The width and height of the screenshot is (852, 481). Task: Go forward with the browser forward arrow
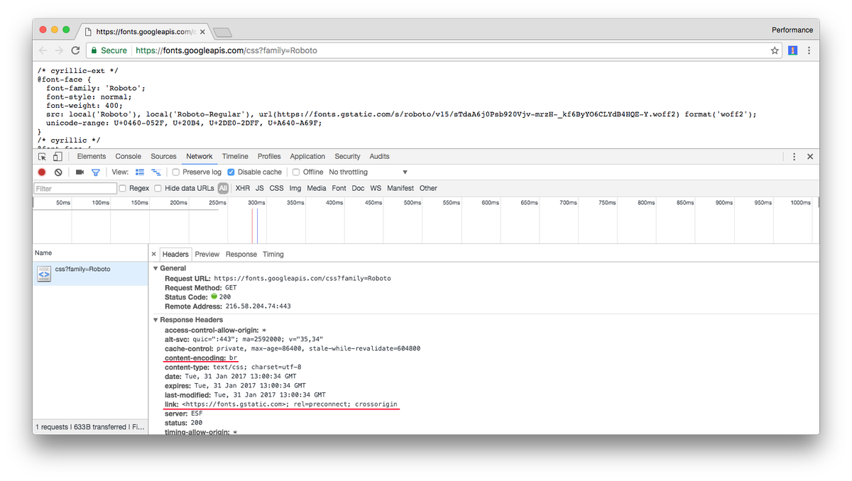click(x=59, y=50)
